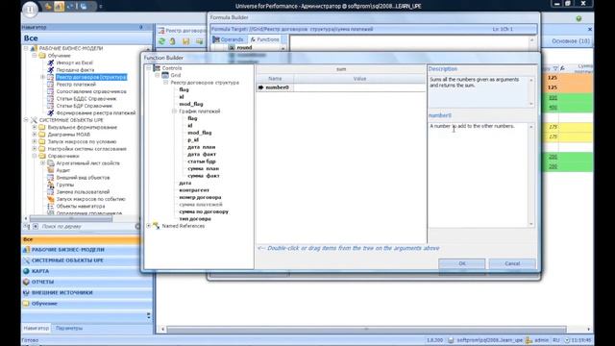
Task: Select the Основное (10) tab on the right
Action: point(571,40)
